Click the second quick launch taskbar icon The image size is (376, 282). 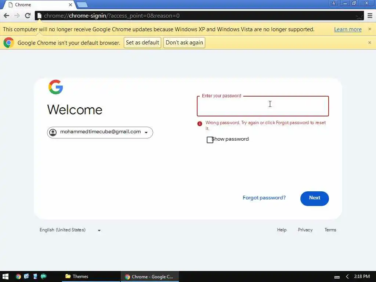point(26,276)
